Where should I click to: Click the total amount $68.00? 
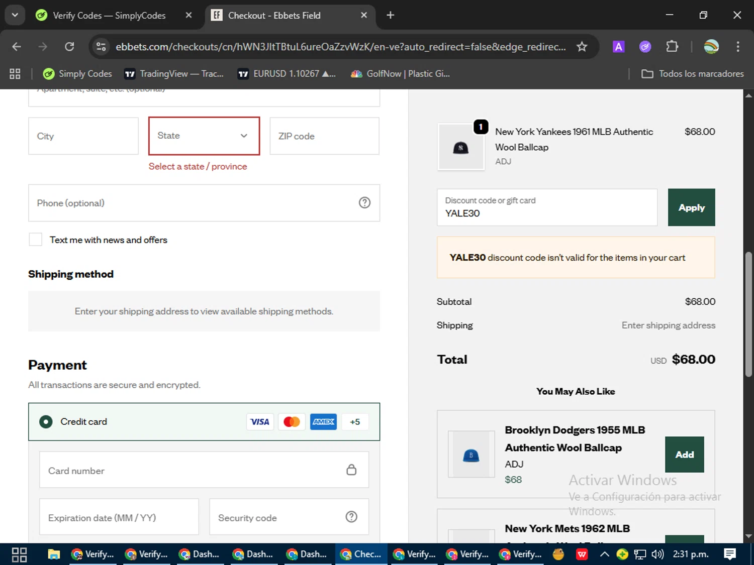(693, 360)
